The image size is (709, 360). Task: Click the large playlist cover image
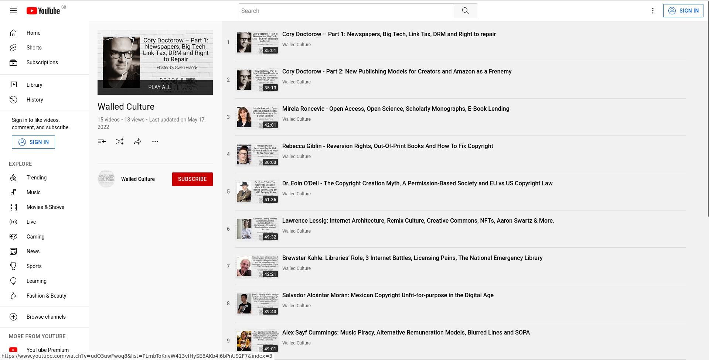[155, 62]
